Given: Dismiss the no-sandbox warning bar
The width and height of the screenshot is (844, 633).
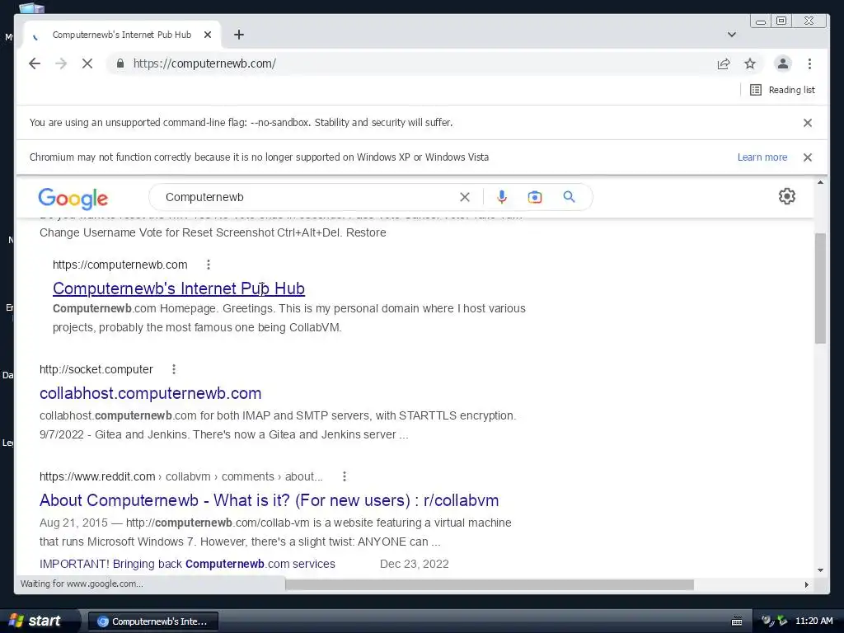Looking at the screenshot, I should point(808,123).
